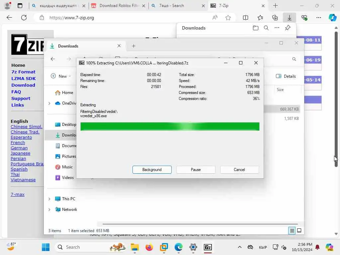340x255 pixels.
Task: Open more options in Downloads flyout
Action: point(277,28)
